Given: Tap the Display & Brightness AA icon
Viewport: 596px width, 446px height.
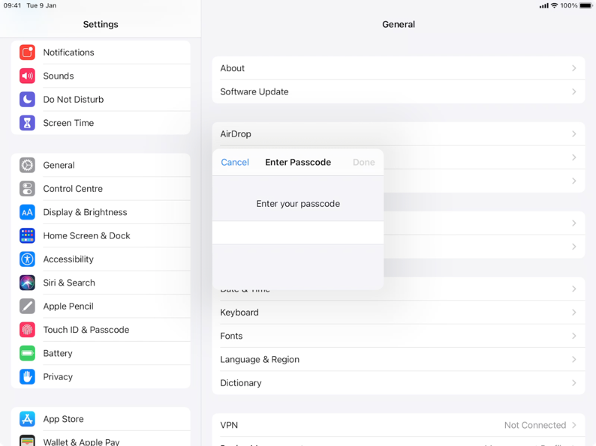Looking at the screenshot, I should pyautogui.click(x=27, y=212).
